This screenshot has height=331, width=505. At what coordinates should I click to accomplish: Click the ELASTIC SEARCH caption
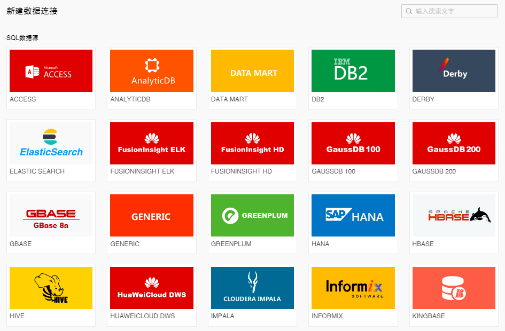click(37, 171)
